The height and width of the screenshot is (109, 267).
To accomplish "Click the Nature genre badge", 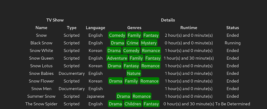I will [134, 73].
